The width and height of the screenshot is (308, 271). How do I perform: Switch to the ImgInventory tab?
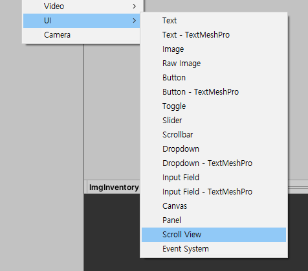click(x=114, y=187)
